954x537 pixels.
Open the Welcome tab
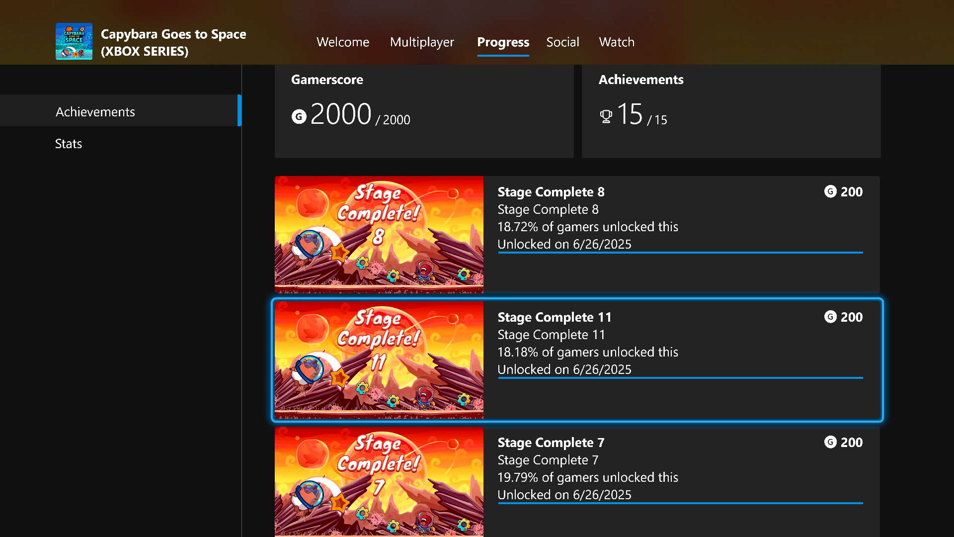[342, 42]
